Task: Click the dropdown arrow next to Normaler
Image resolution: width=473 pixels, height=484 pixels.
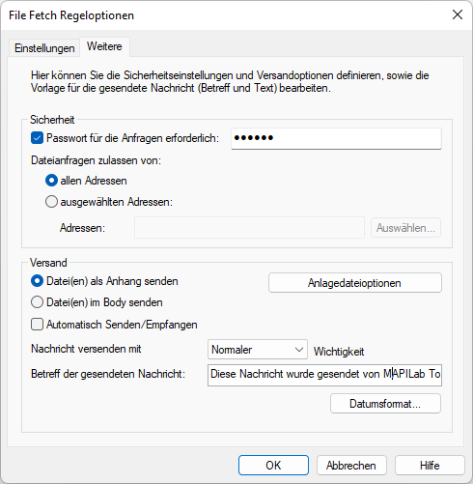Action: point(299,350)
